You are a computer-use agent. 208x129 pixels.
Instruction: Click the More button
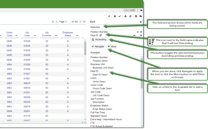112,47
